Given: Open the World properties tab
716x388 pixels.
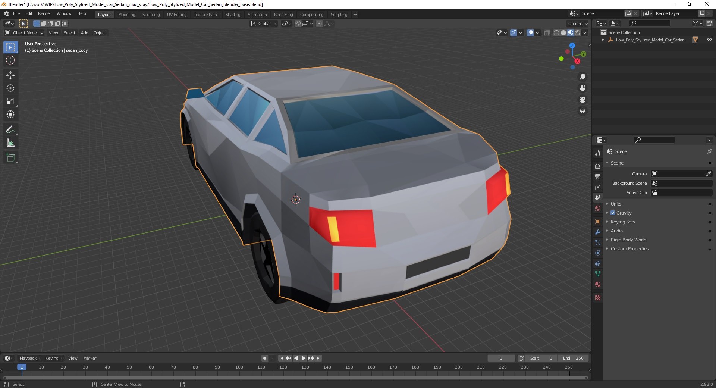Looking at the screenshot, I should pos(598,208).
